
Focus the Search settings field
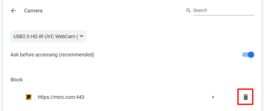click(223, 10)
